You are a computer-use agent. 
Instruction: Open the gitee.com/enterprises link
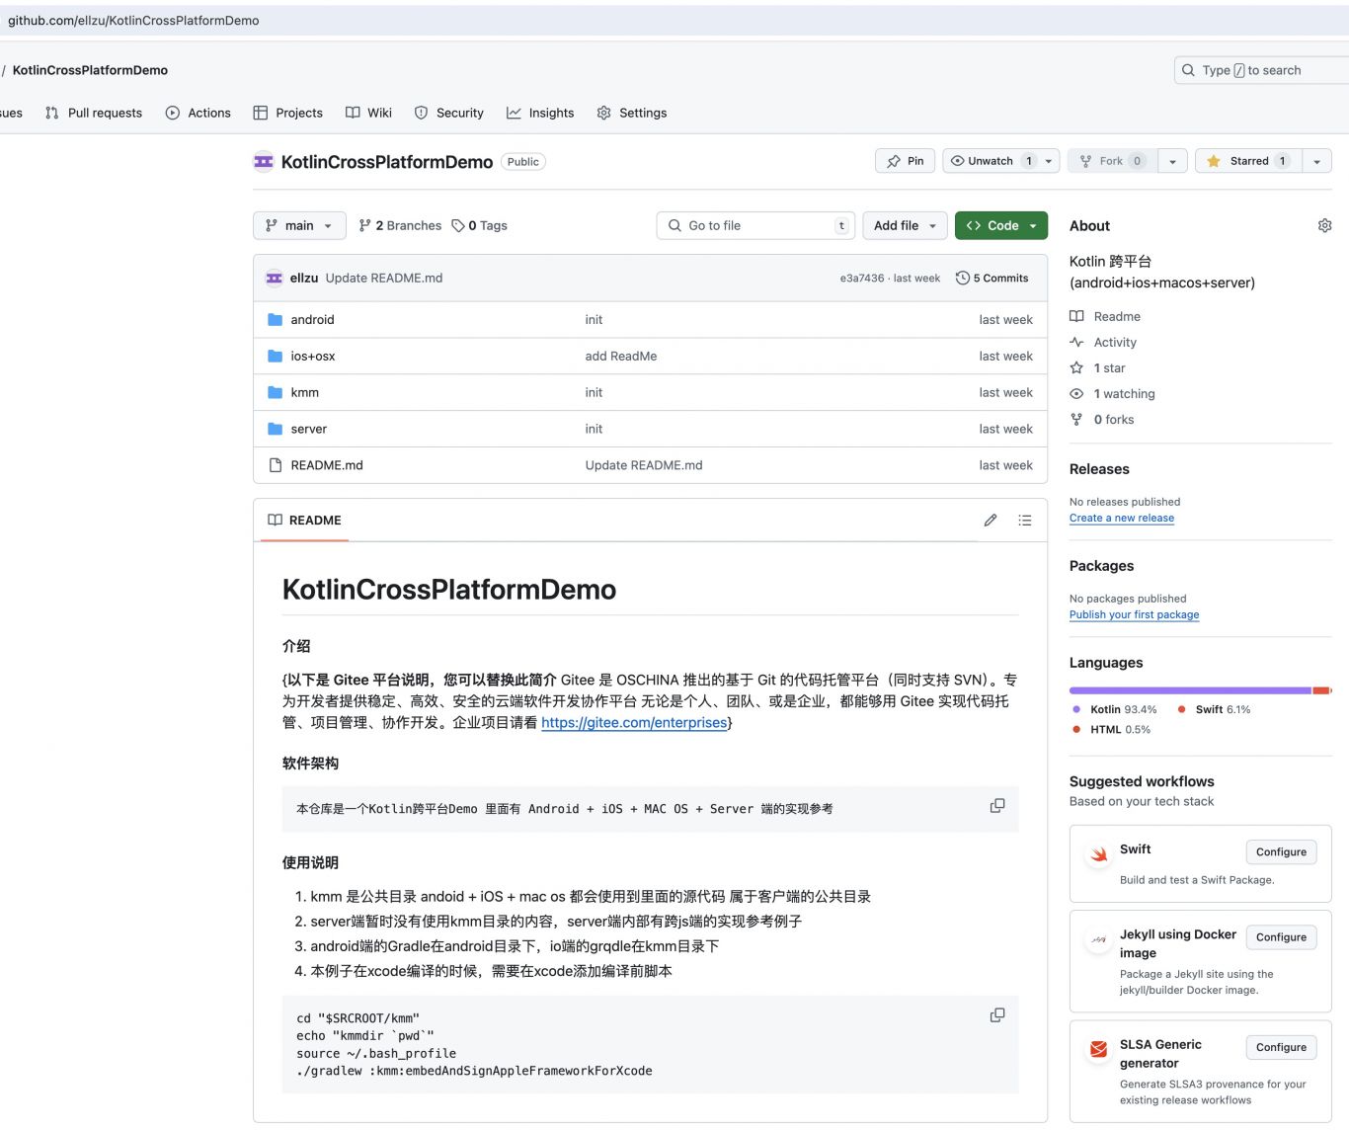click(634, 723)
